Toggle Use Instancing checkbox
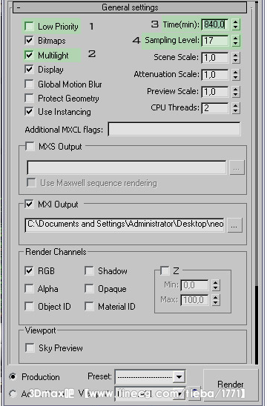 tap(29, 112)
